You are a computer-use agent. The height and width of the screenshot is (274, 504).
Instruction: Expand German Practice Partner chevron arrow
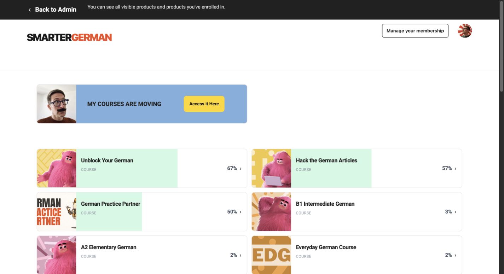[241, 212]
